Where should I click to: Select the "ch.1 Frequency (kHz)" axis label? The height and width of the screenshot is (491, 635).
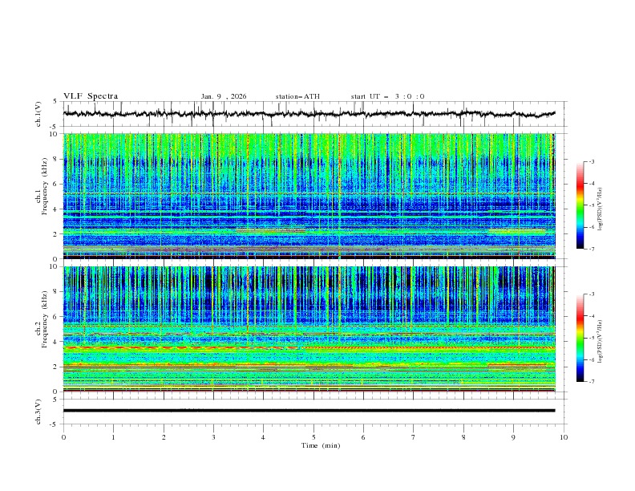42,186
